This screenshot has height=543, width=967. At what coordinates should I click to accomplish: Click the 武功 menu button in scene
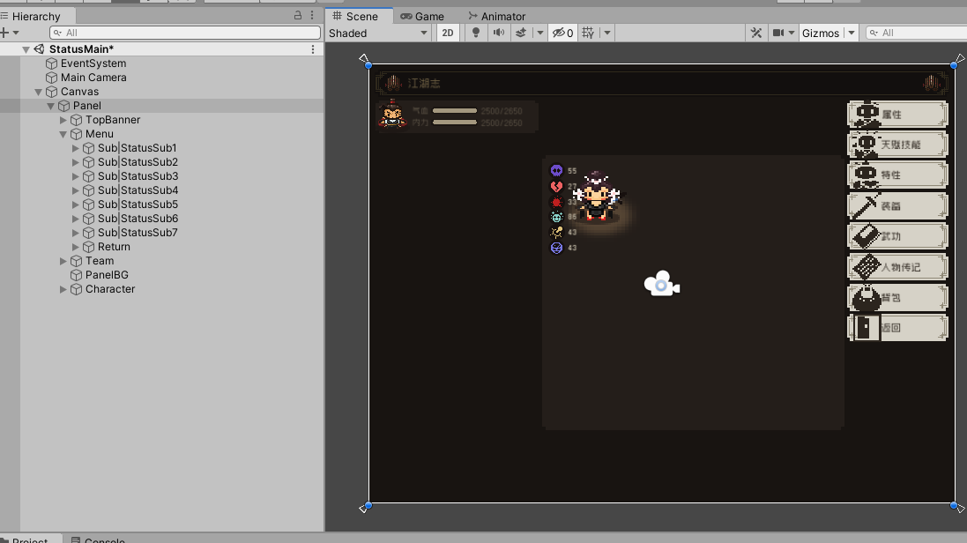pos(897,236)
